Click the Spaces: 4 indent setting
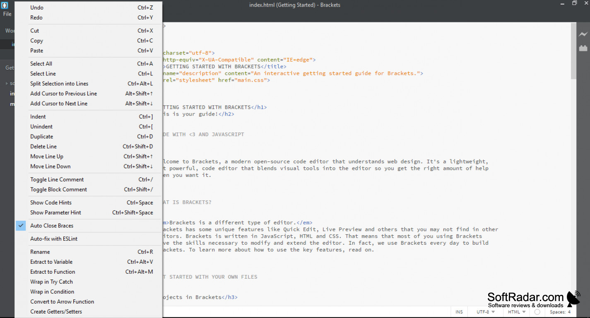This screenshot has height=318, width=590. click(x=561, y=312)
